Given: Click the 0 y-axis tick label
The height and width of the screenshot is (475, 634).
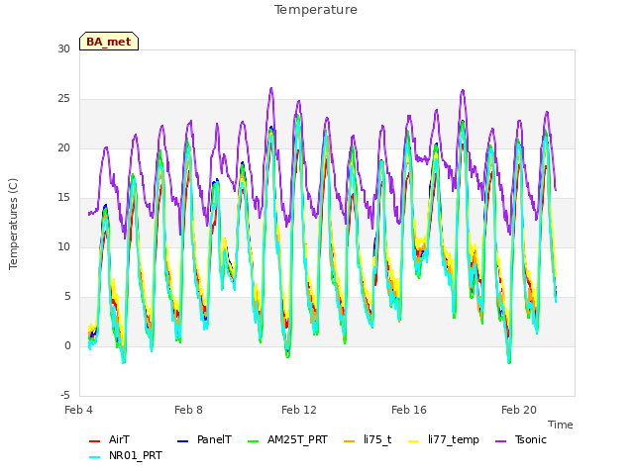Looking at the screenshot, I should 67,345.
